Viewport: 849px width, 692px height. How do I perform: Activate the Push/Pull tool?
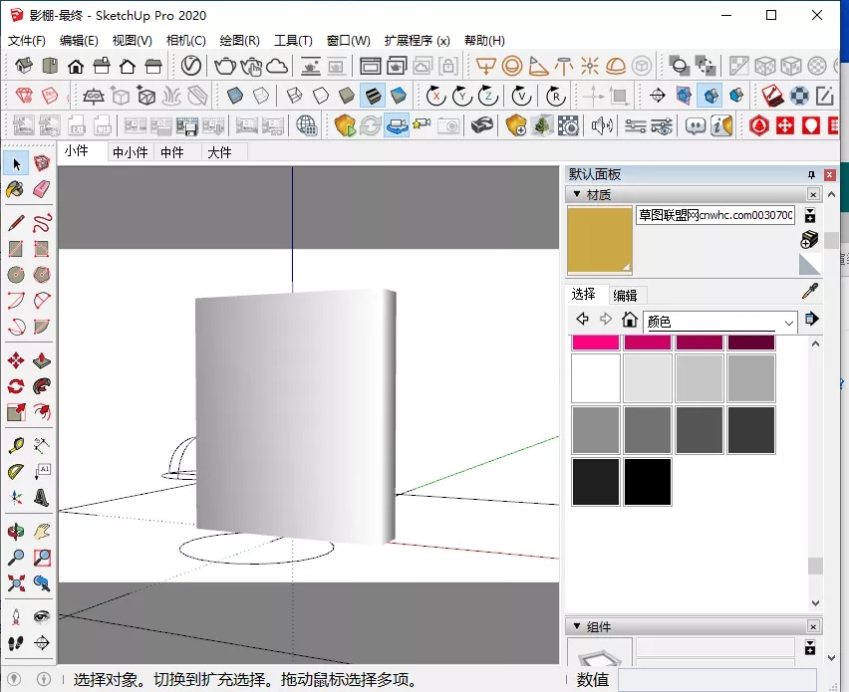point(42,361)
